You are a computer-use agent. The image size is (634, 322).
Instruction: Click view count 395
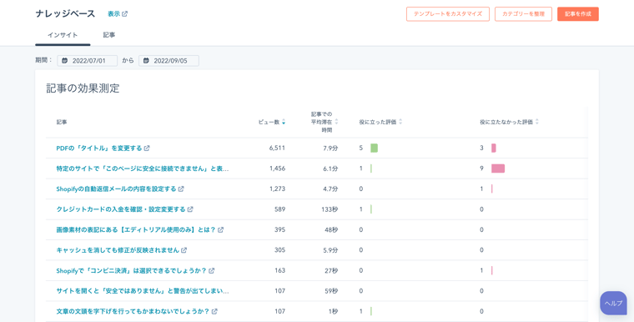point(279,229)
